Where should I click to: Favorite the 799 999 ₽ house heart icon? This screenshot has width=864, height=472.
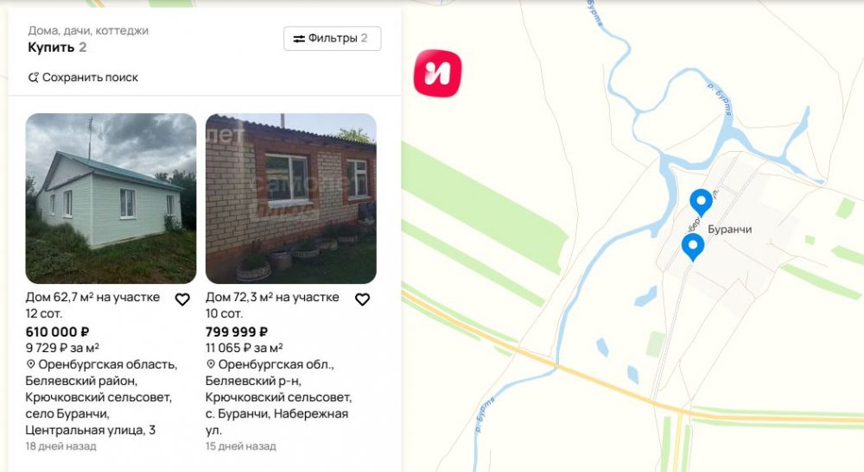tap(362, 299)
